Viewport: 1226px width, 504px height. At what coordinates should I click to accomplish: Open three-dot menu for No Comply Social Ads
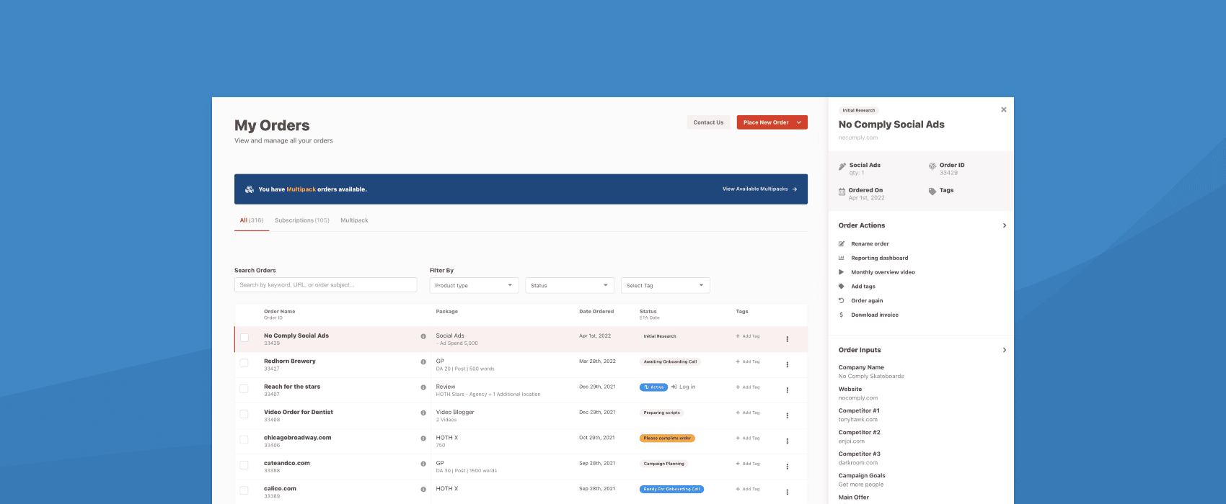tap(787, 339)
